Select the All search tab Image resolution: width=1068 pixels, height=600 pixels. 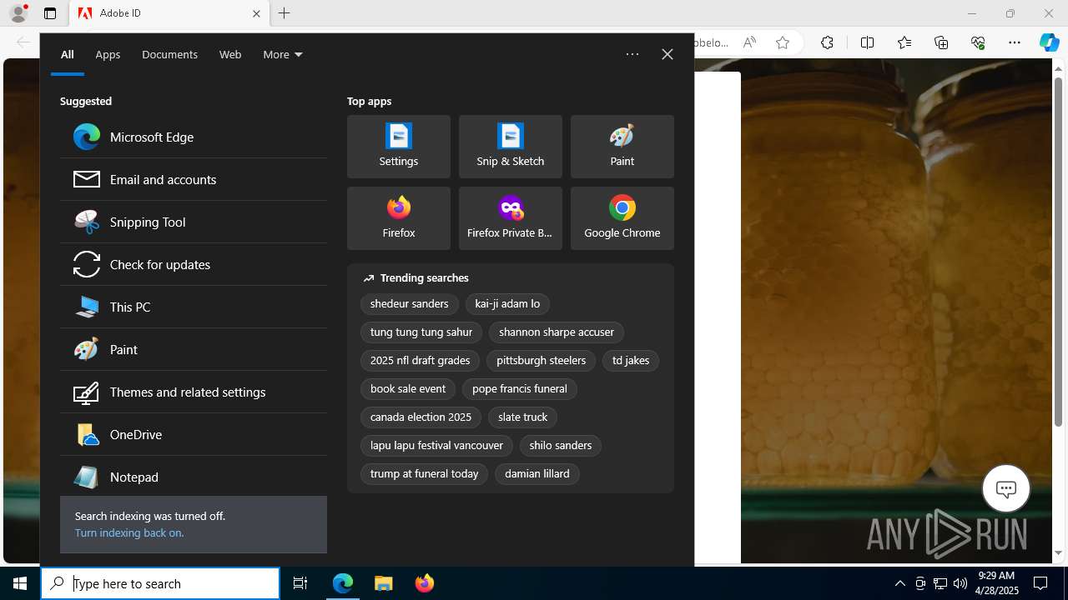pyautogui.click(x=68, y=54)
